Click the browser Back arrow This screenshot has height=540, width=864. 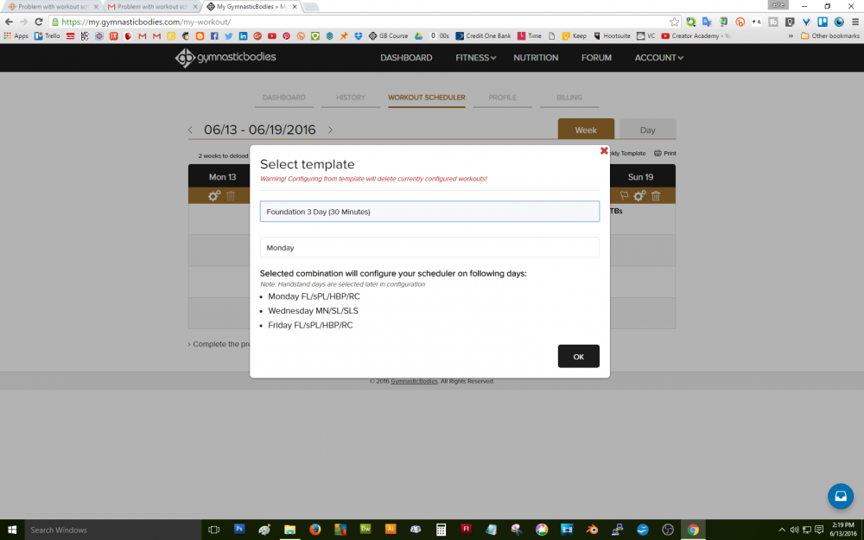tap(9, 22)
